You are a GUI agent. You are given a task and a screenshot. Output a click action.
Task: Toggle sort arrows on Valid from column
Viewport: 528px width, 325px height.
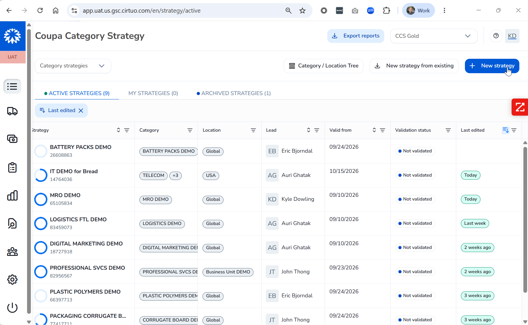pyautogui.click(x=374, y=130)
